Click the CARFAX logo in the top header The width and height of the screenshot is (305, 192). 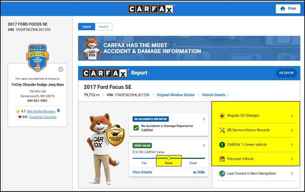tap(151, 9)
